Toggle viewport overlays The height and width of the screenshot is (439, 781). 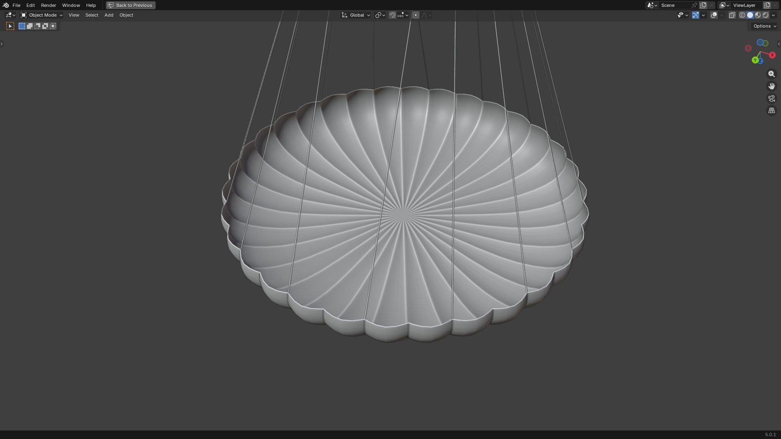click(714, 15)
